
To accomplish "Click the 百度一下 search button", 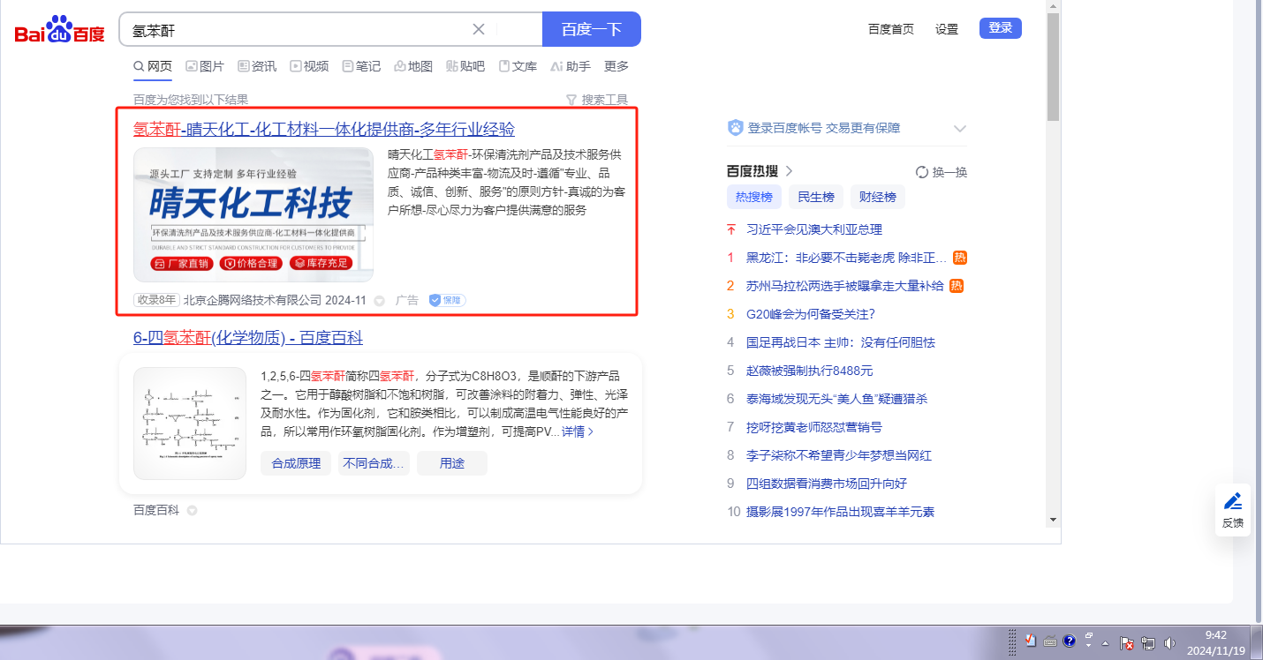I will point(592,29).
